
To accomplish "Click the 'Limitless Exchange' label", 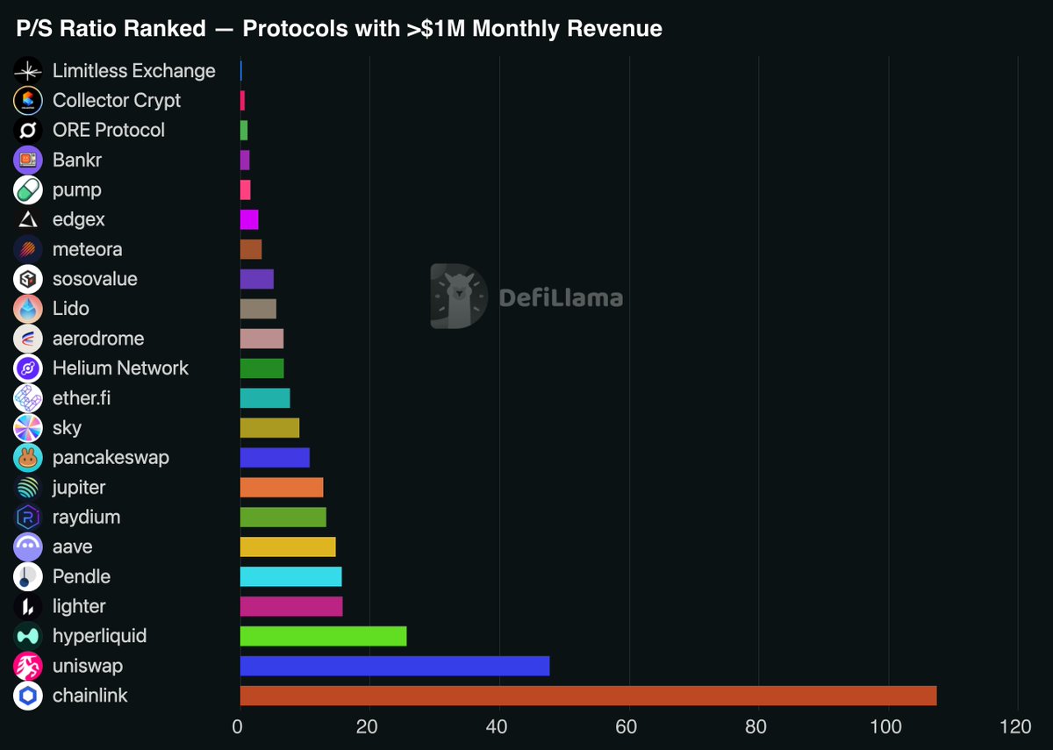I will (134, 71).
